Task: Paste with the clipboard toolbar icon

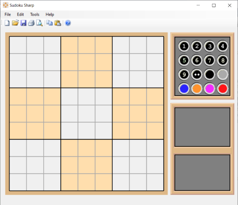Action: [58, 23]
